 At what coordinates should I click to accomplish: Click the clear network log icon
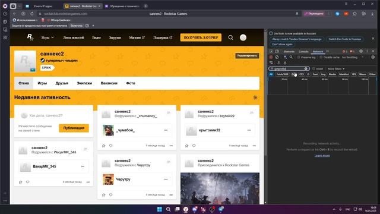click(277, 57)
